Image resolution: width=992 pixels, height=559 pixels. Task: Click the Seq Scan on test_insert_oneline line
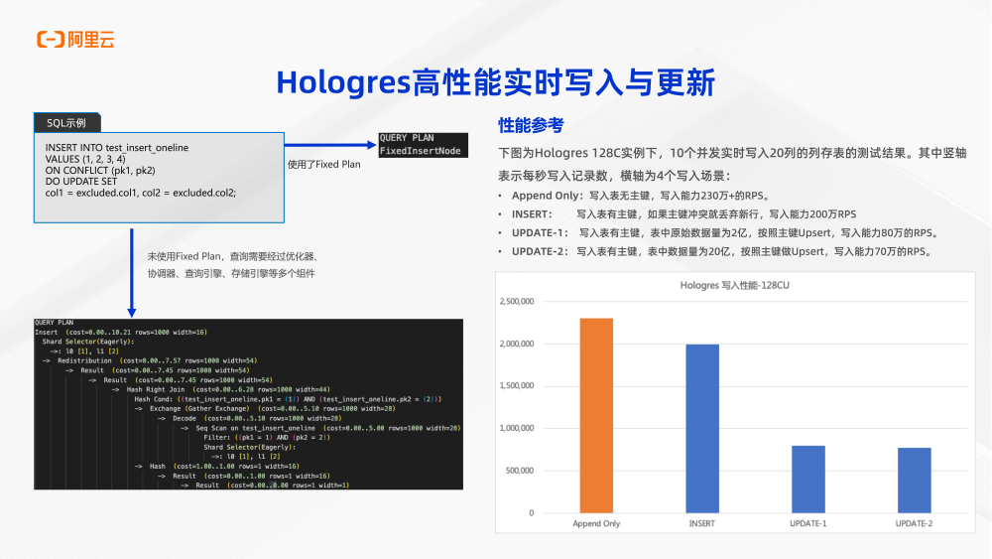tap(320, 428)
